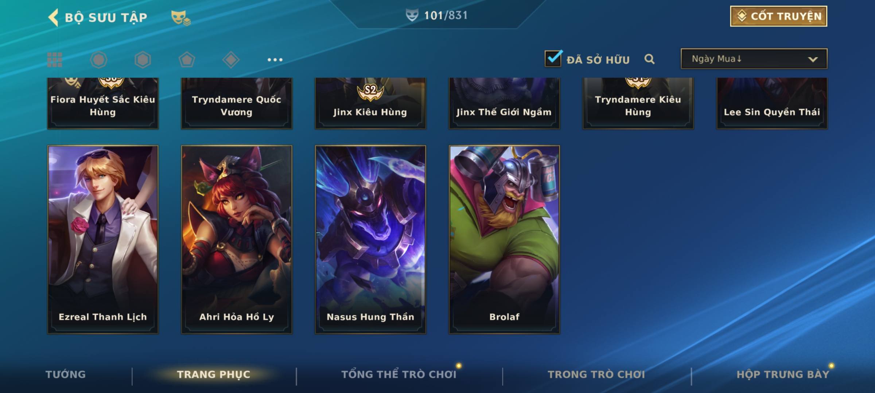
Task: Switch to the Tướng tab
Action: (x=66, y=374)
